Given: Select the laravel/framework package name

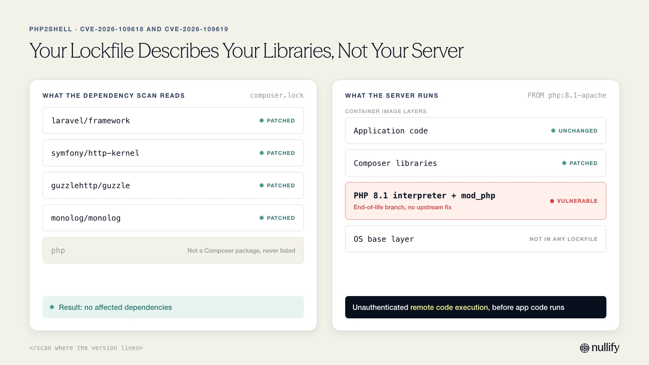Looking at the screenshot, I should pos(90,120).
